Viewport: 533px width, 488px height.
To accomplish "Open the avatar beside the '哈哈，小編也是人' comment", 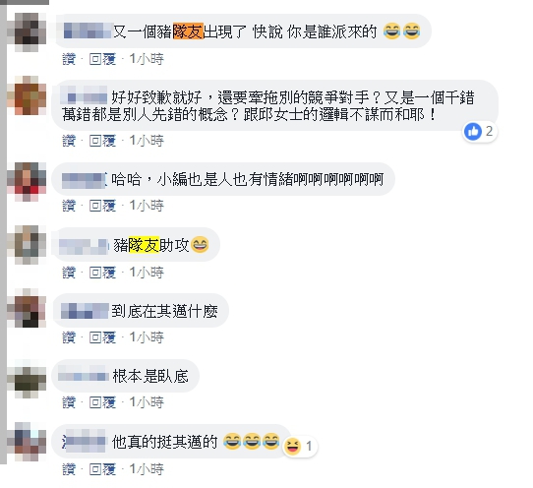I will [x=27, y=182].
